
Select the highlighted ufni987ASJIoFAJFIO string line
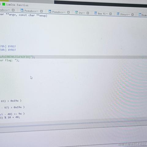click(73, 57)
